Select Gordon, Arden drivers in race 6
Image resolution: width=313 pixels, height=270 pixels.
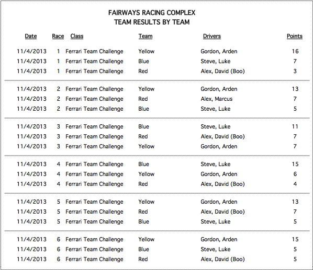(x=219, y=240)
